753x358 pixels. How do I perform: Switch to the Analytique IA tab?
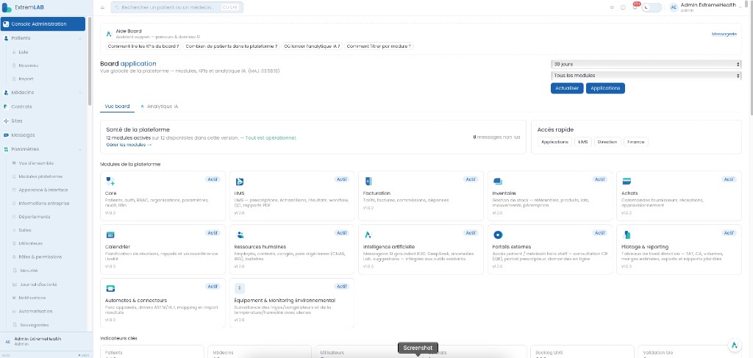pyautogui.click(x=160, y=107)
